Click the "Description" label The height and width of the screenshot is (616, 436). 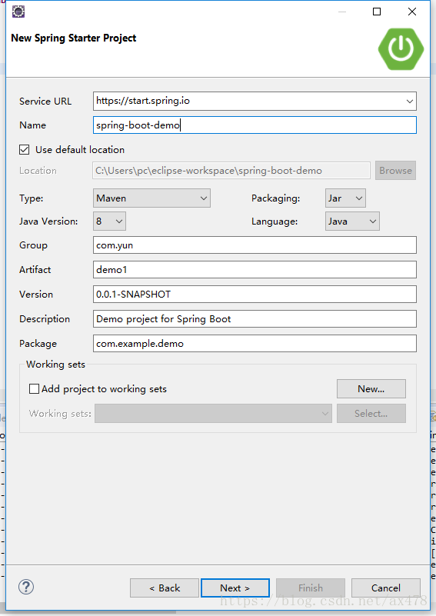(x=45, y=319)
